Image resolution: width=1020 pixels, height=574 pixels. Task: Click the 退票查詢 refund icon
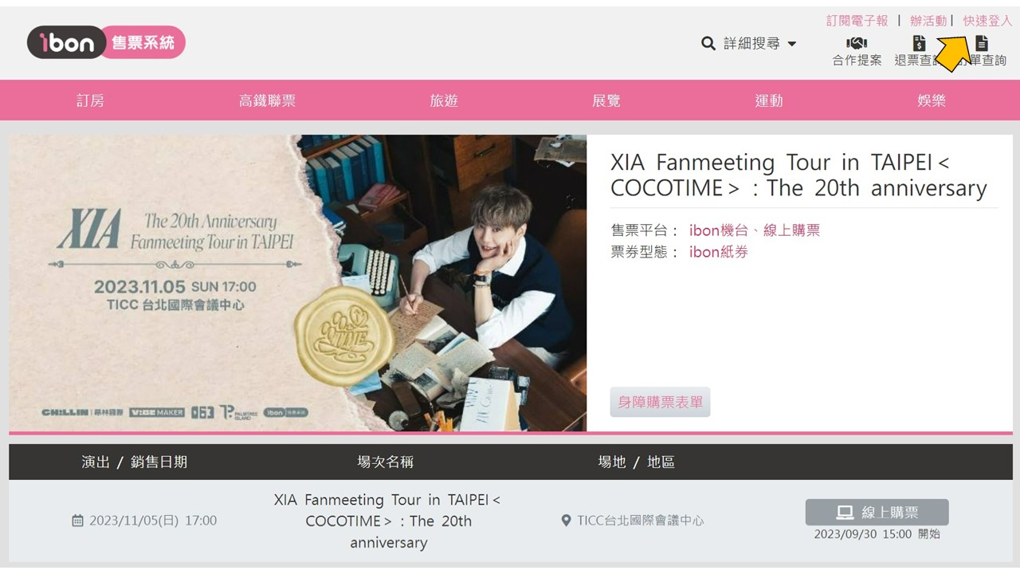coord(920,43)
